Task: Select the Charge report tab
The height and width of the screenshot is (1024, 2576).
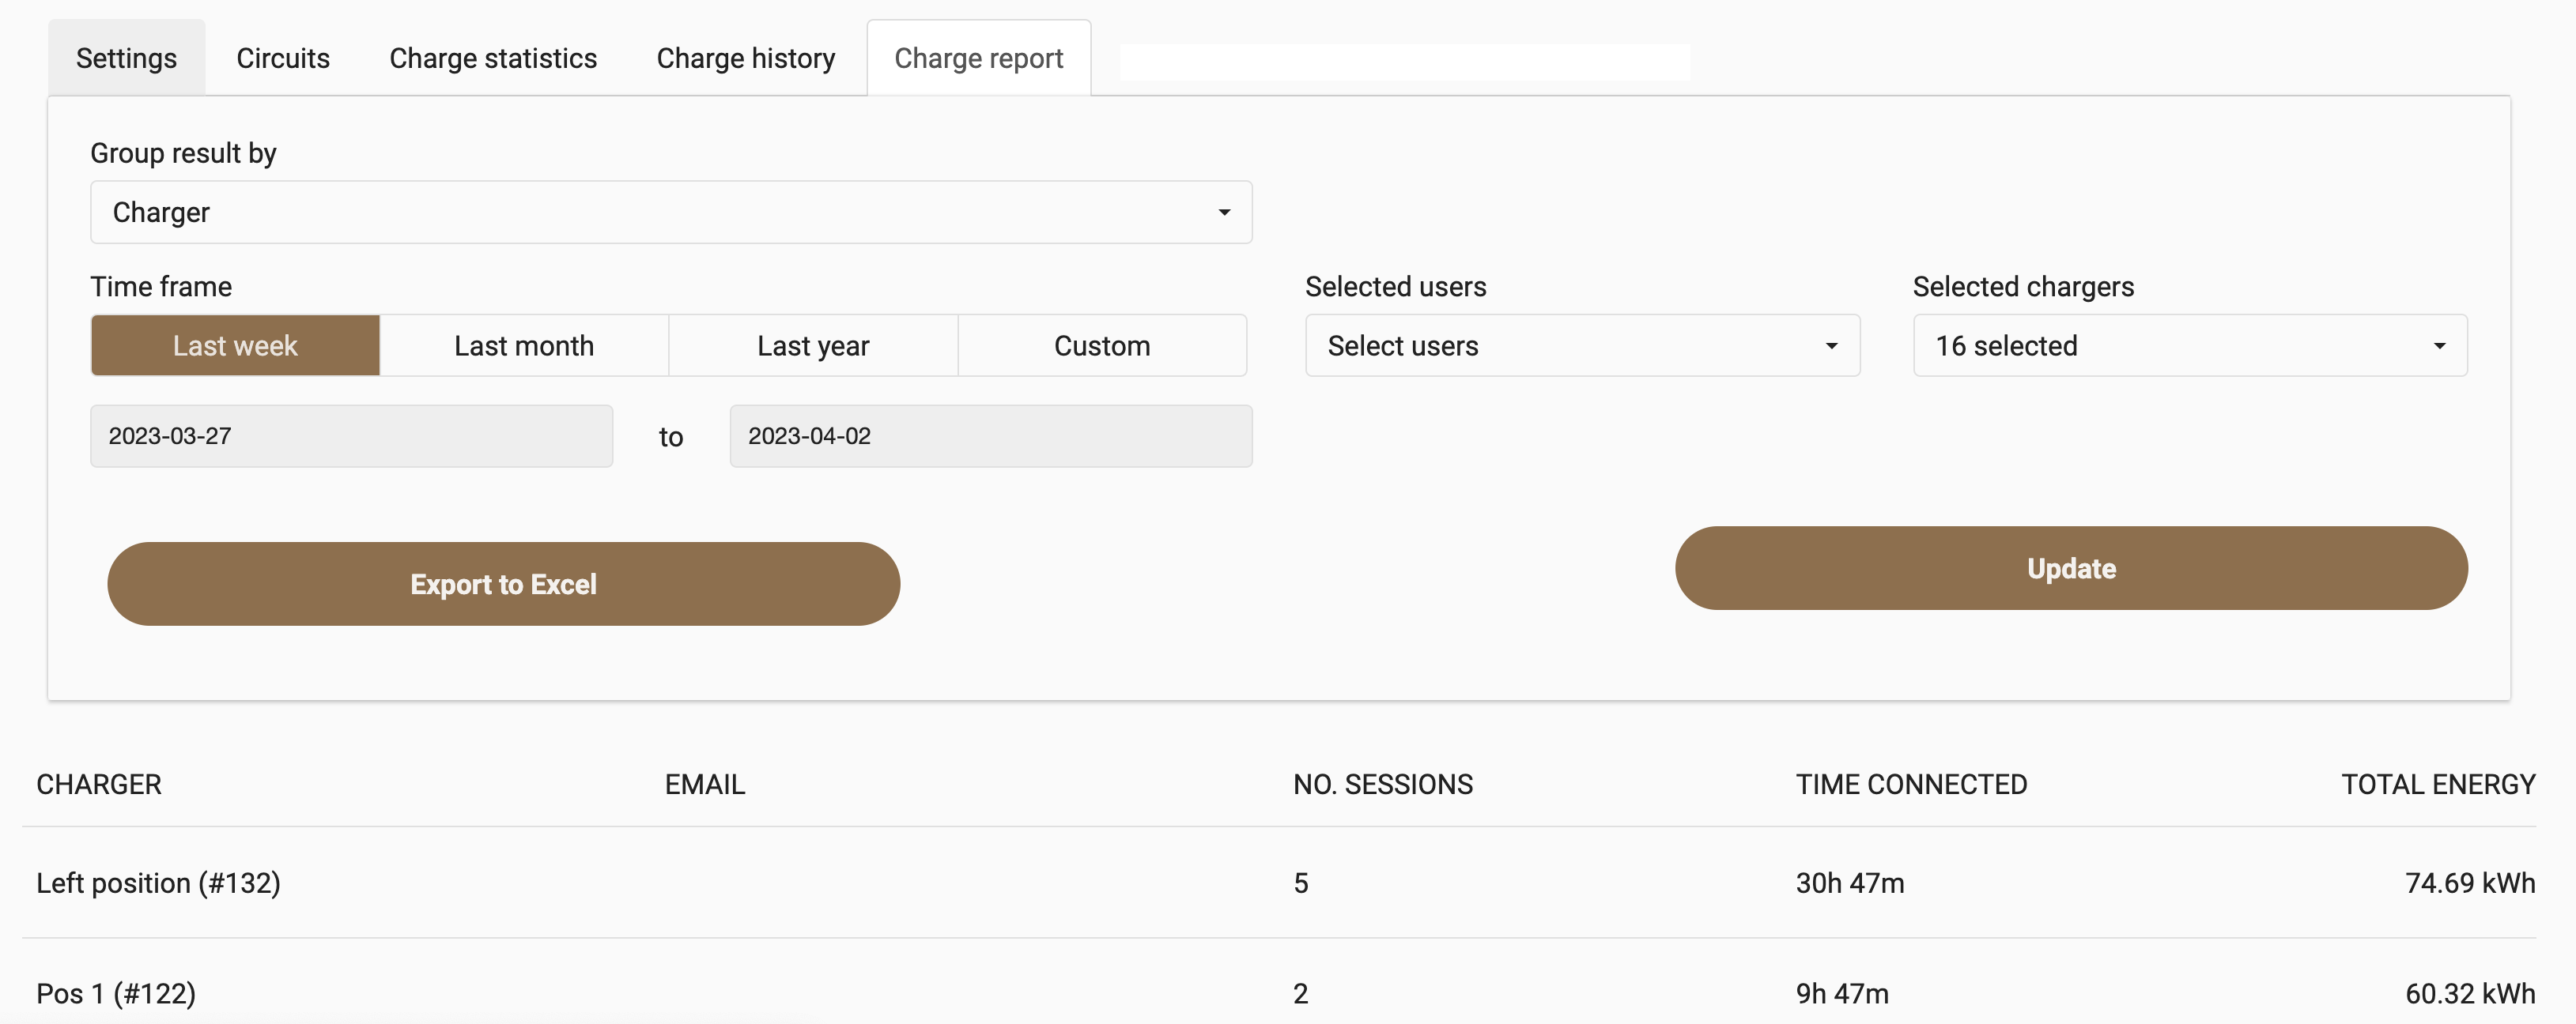Action: (x=979, y=57)
